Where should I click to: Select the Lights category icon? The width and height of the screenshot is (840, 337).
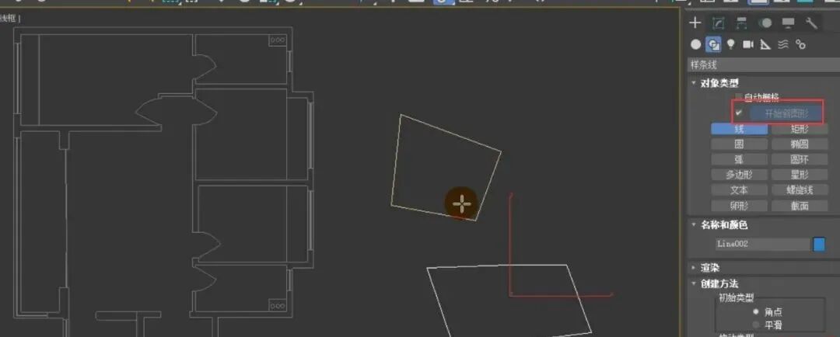tap(730, 44)
